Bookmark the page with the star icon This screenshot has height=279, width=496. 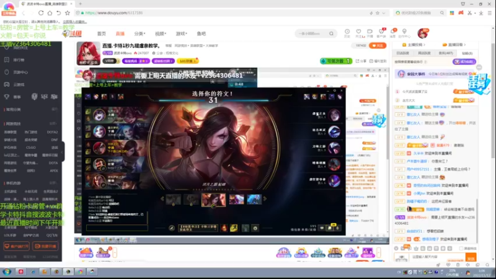tap(68, 13)
